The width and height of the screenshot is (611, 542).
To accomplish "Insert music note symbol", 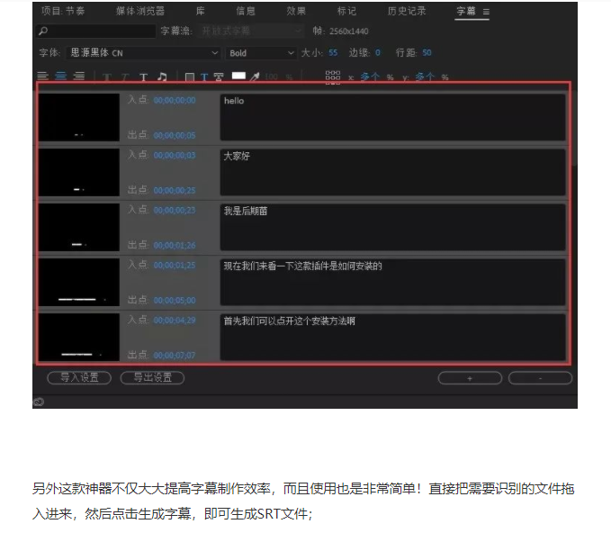I will pyautogui.click(x=162, y=77).
